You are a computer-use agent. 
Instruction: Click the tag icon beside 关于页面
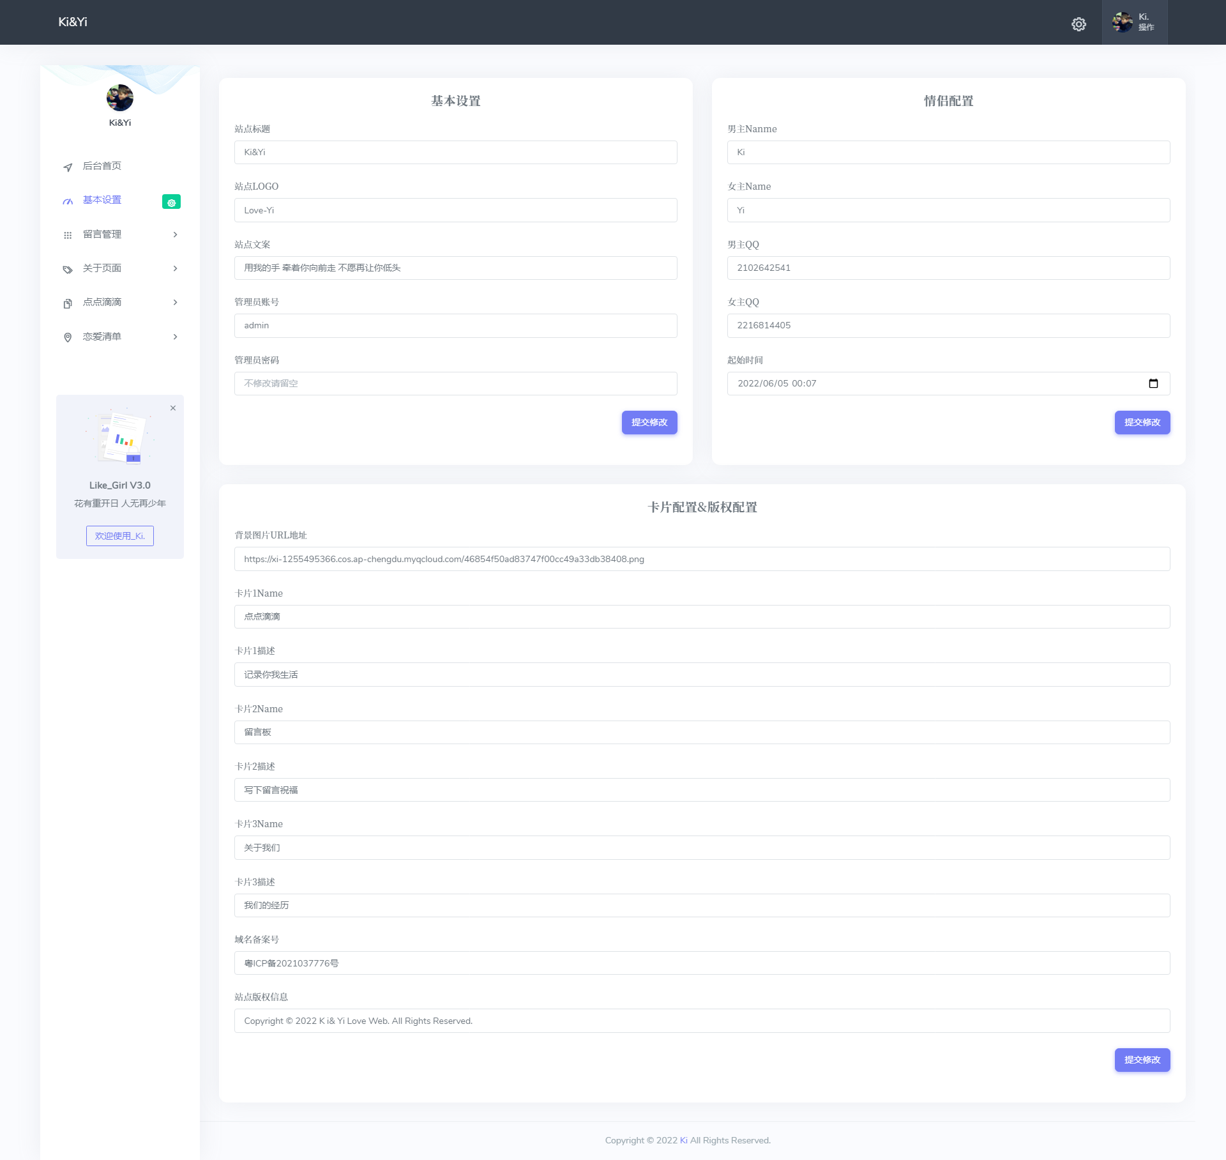[x=68, y=270]
